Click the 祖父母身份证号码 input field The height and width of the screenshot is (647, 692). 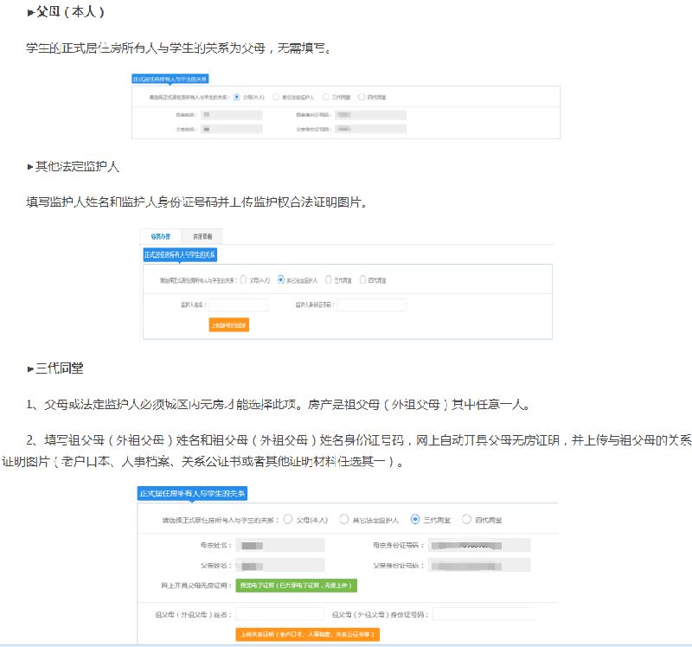pyautogui.click(x=484, y=614)
